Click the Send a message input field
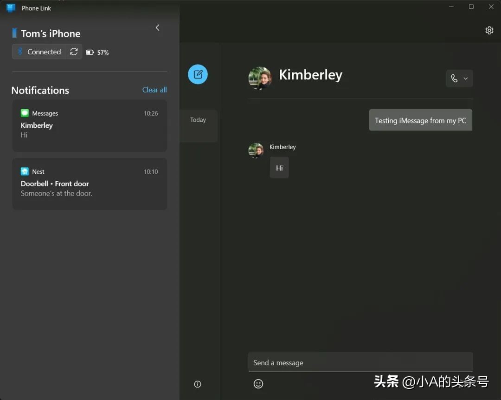Screen dimensions: 501x400 click(x=360, y=362)
